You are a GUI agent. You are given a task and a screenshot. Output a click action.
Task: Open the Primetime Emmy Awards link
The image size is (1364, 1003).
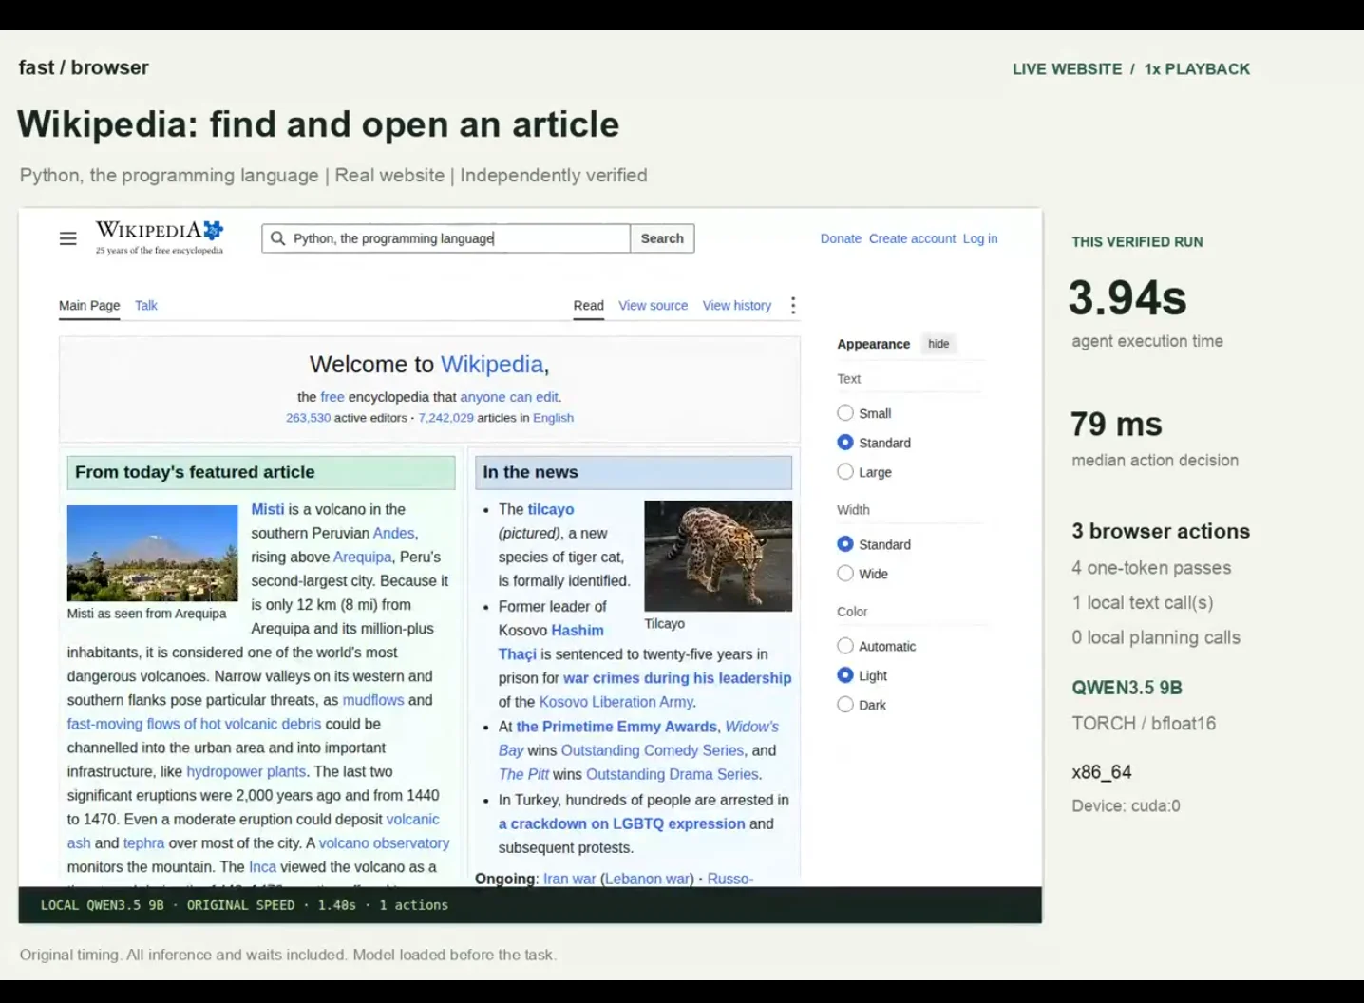coord(616,727)
